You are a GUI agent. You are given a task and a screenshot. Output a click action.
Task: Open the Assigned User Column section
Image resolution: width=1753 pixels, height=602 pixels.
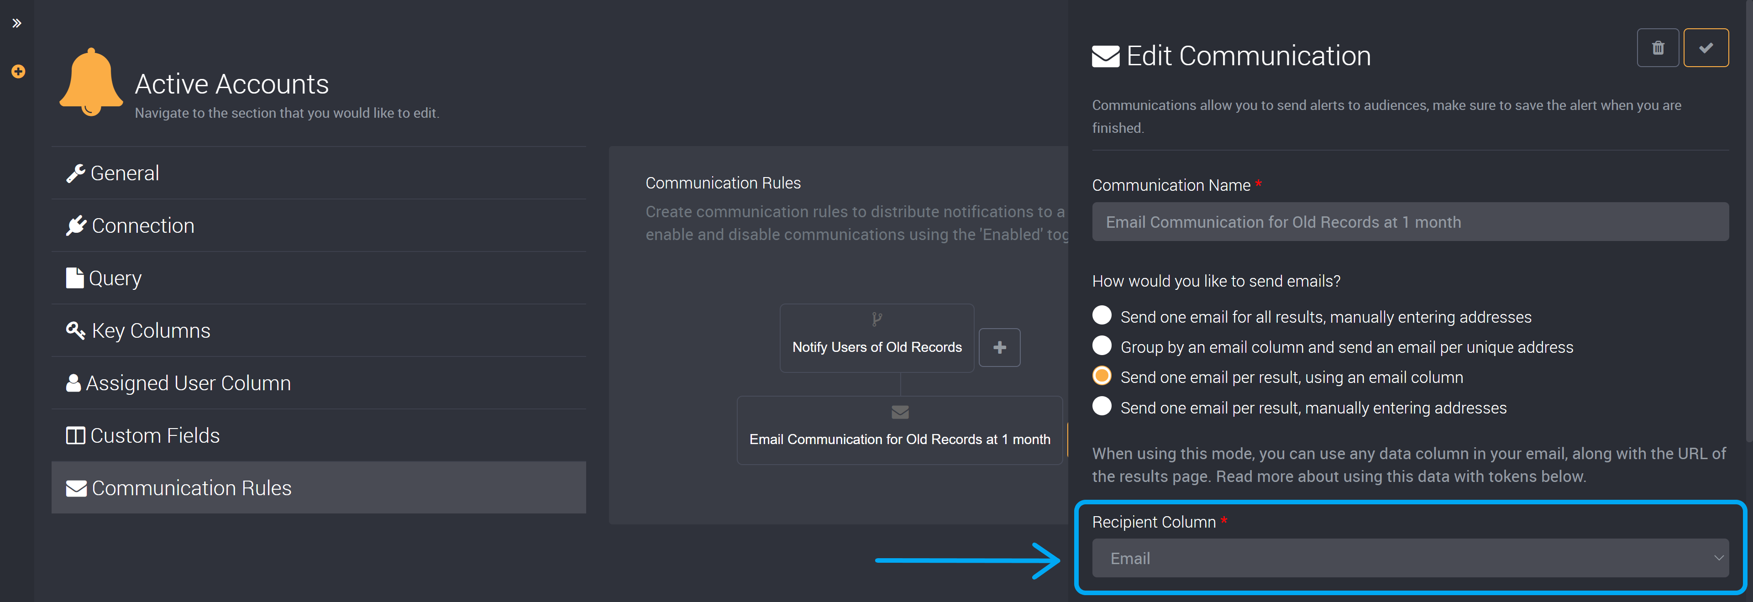pos(319,382)
